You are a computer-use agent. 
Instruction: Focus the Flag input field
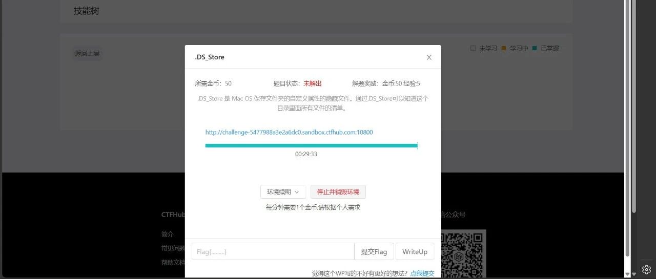pyautogui.click(x=273, y=251)
